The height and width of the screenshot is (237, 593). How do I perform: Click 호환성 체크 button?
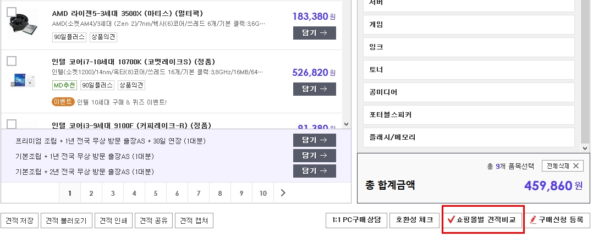(414, 220)
